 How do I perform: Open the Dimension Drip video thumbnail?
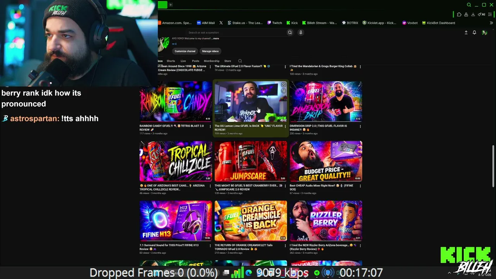pos(326,102)
